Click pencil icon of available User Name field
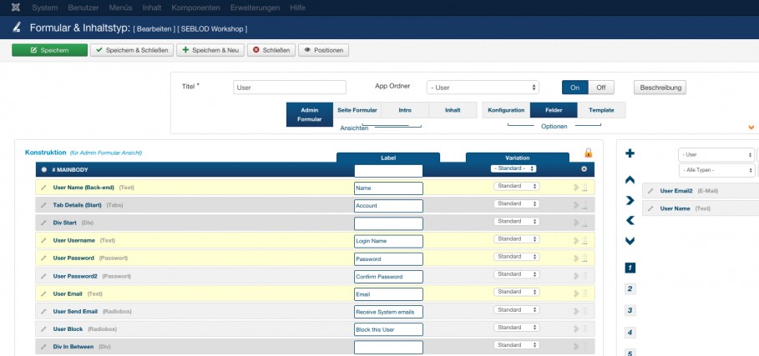 [x=650, y=208]
